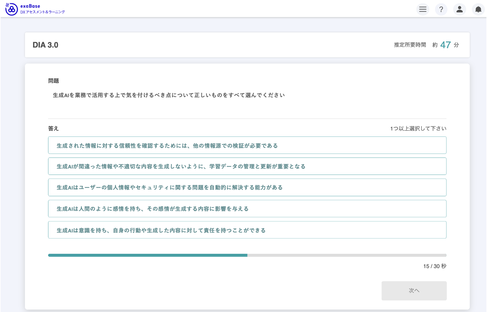The height and width of the screenshot is (312, 487).
Task: Open the user account icon
Action: click(460, 9)
